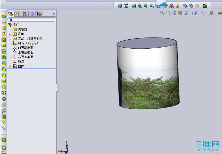Open the Apply Scene dropdown arrow

(x=215, y=13)
